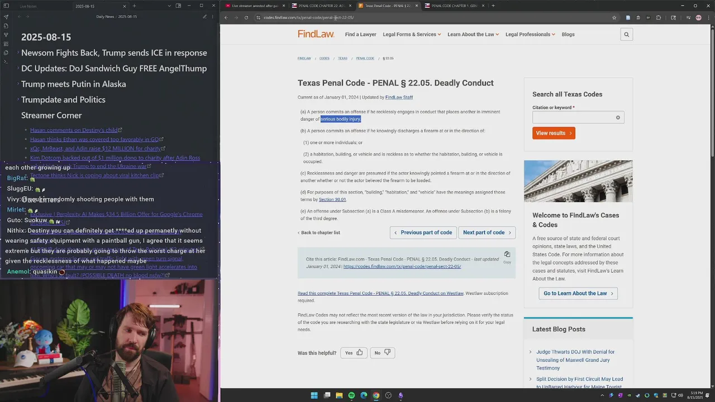
Task: Click PENAL CODE breadcrumb link
Action: coord(365,59)
